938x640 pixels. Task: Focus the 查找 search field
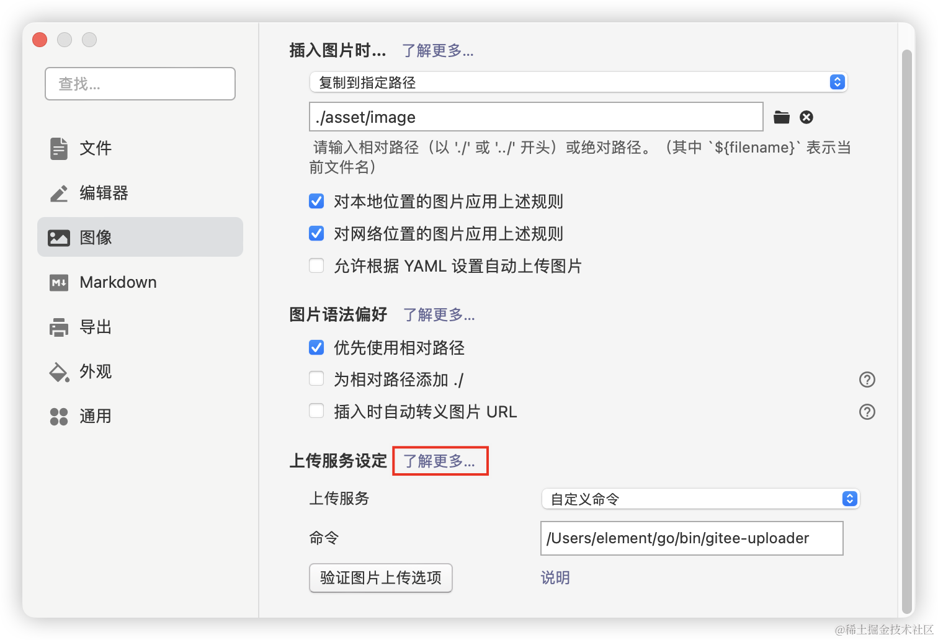pyautogui.click(x=140, y=84)
